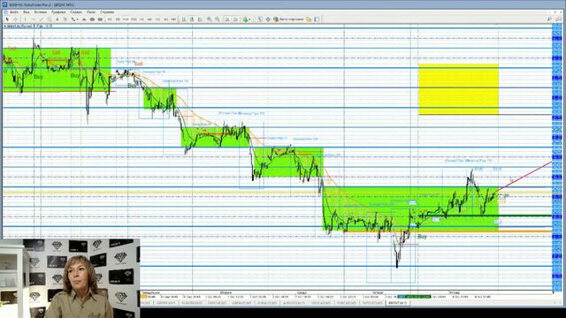Select the Crosshair tool

(x=16, y=19)
